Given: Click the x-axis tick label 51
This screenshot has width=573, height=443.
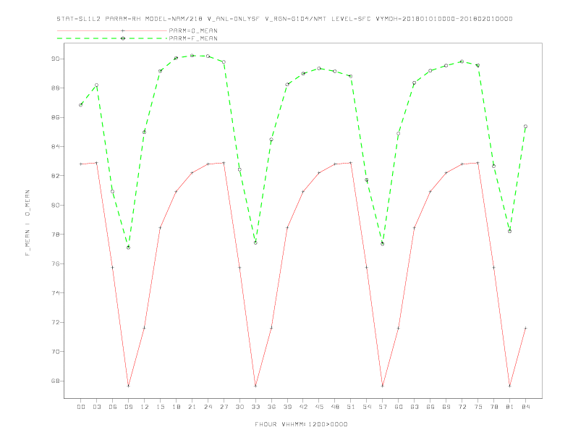Looking at the screenshot, I should click(x=351, y=407).
